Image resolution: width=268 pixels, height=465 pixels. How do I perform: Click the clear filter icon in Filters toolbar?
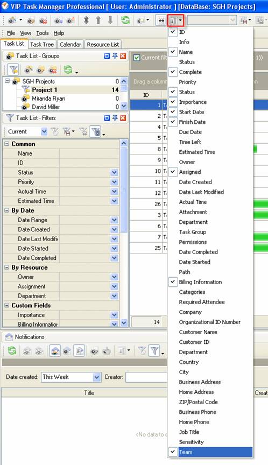(x=84, y=132)
